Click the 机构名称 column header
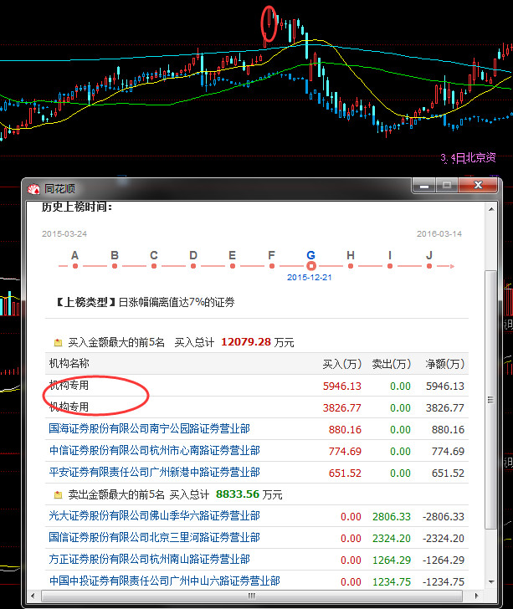This screenshot has height=609, width=513. (x=69, y=364)
